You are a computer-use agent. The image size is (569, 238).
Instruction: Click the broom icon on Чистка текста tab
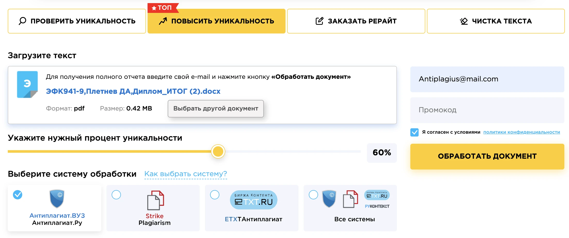coord(464,21)
